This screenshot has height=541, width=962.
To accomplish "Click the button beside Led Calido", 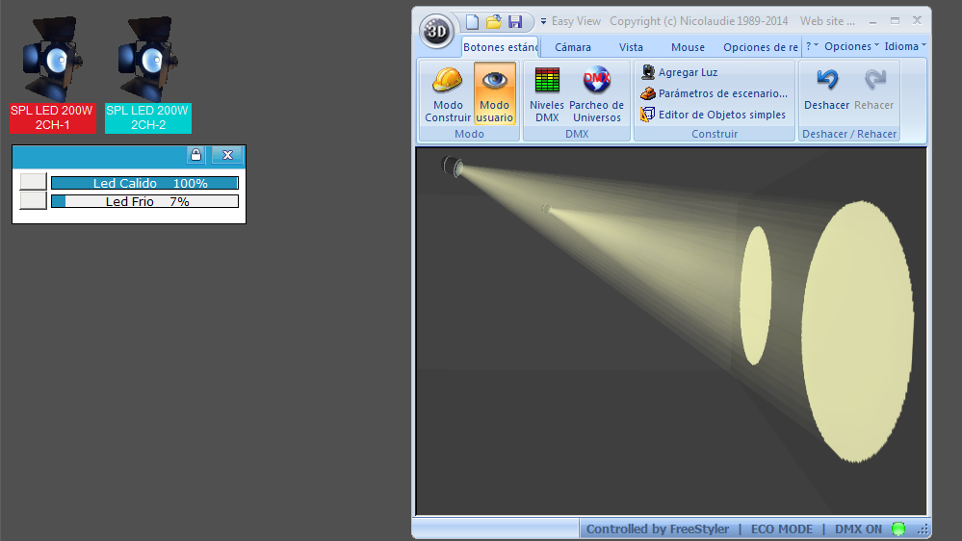I will [33, 182].
